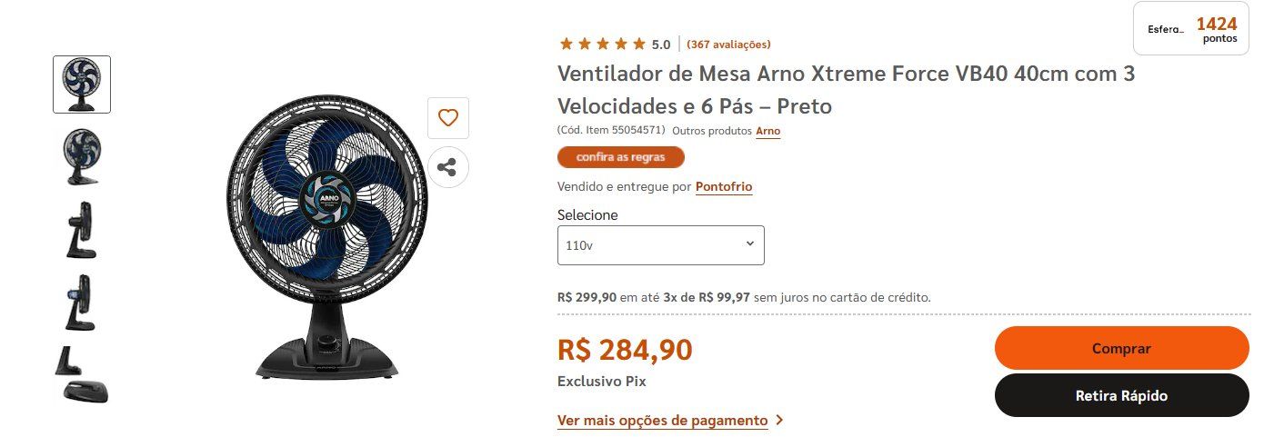Screen dimensions: 1284x437
Task: Click the five-star rating icons
Action: click(602, 44)
